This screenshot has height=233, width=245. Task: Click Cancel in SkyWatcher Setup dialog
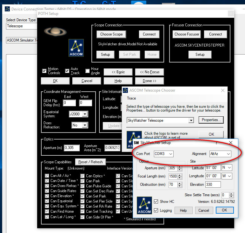point(204,210)
